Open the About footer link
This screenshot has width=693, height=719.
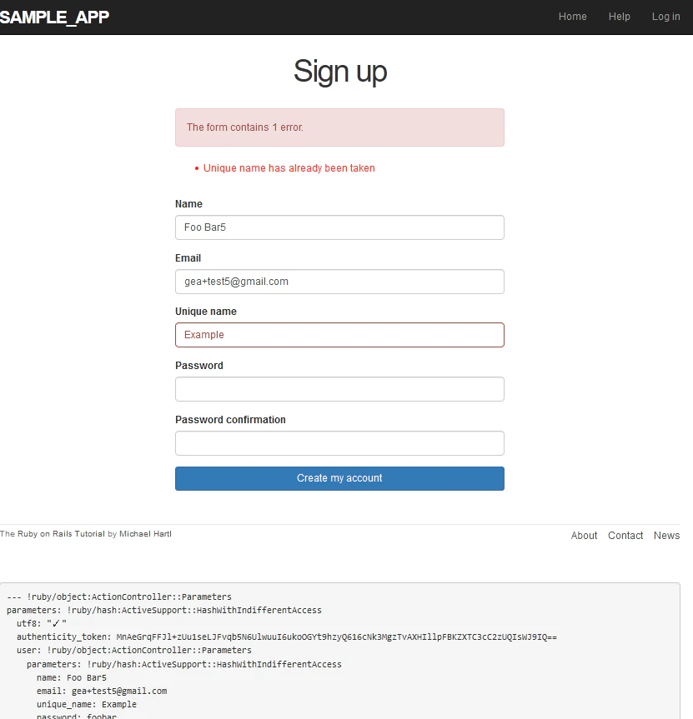coord(584,536)
